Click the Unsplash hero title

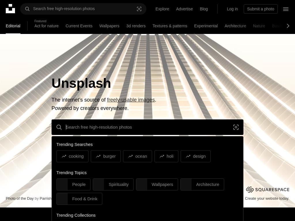pyautogui.click(x=81, y=83)
